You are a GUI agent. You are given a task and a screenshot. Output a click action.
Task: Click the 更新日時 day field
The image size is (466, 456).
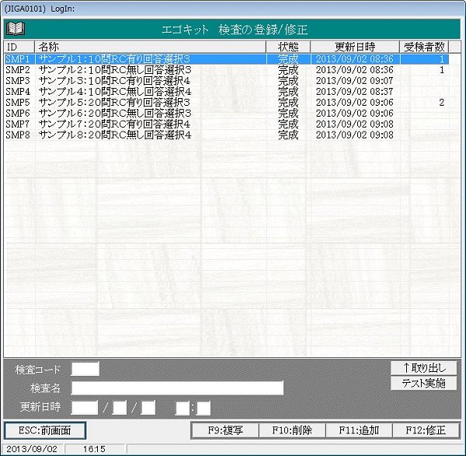pos(148,408)
